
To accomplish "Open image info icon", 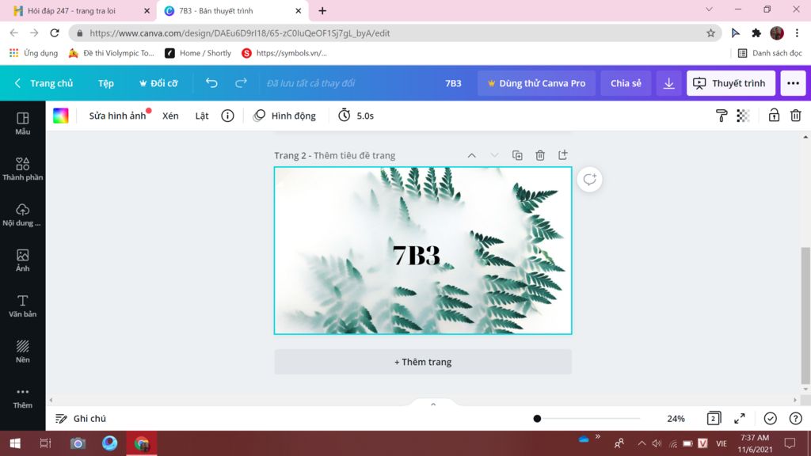I will pyautogui.click(x=227, y=116).
